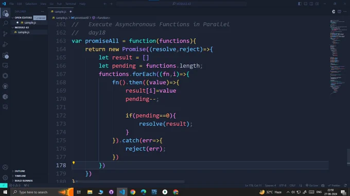Open the Windows Start menu
The height and width of the screenshot is (196, 350).
click(x=5, y=192)
